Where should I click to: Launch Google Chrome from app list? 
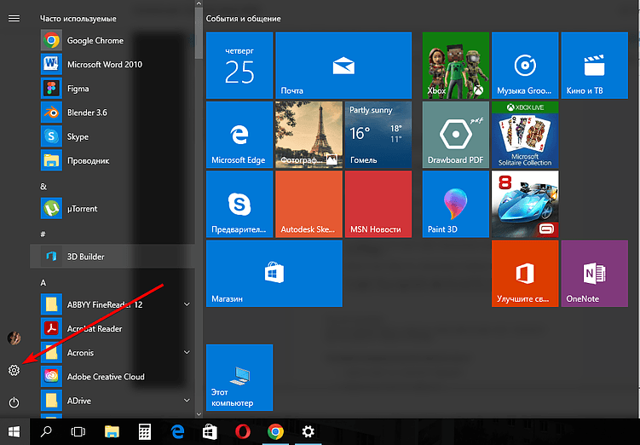(95, 40)
